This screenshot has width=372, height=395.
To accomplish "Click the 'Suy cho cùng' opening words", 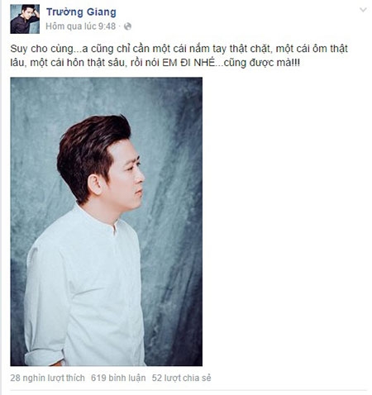I will click(41, 49).
